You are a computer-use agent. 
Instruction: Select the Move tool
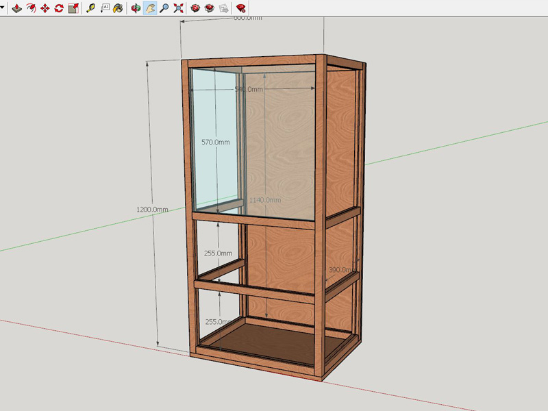[x=45, y=8]
